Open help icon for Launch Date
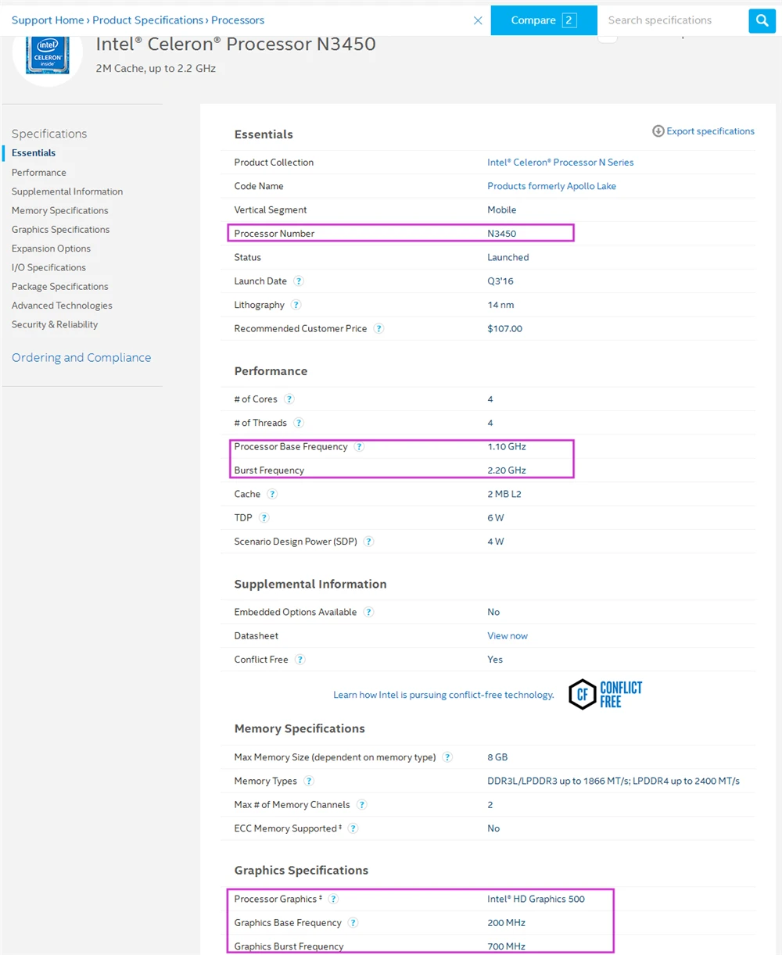This screenshot has width=782, height=955. point(298,281)
